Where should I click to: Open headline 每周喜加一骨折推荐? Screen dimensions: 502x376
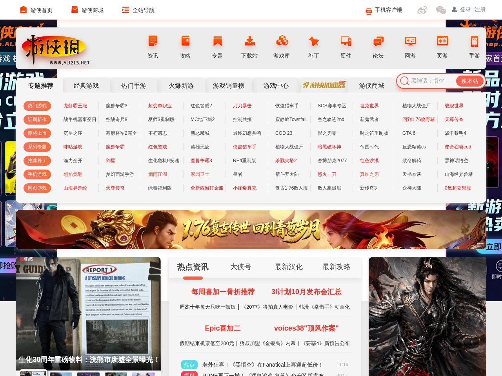pyautogui.click(x=223, y=292)
